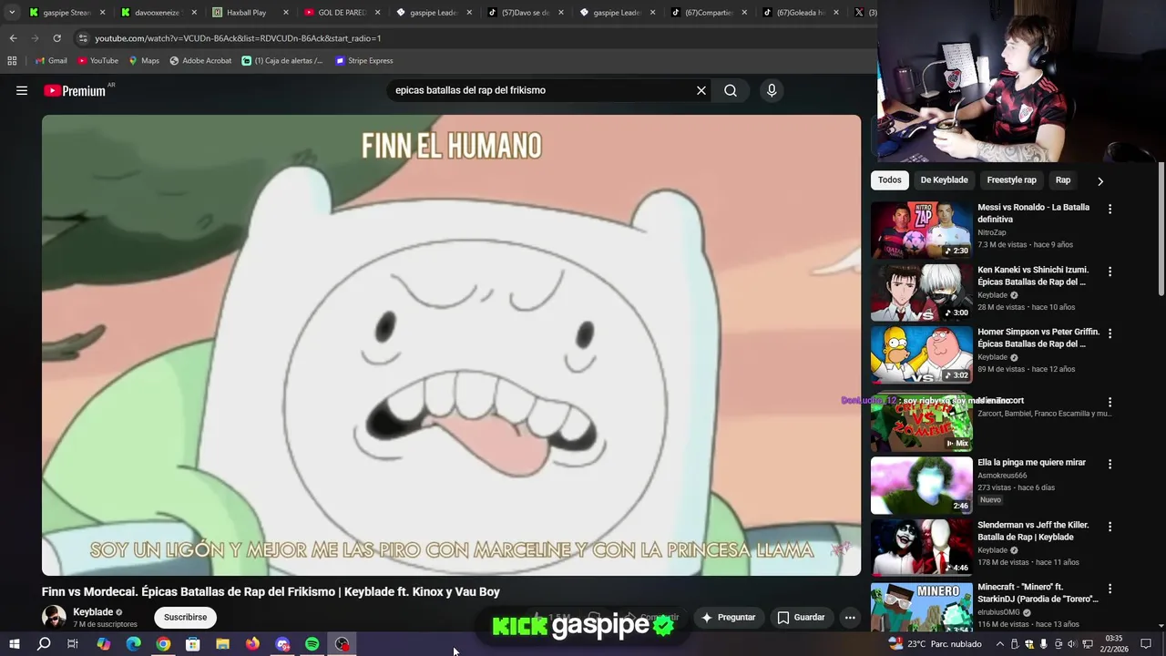Screen dimensions: 1166x656
Task: Subscribe with the Suscribirse button
Action: pyautogui.click(x=185, y=617)
